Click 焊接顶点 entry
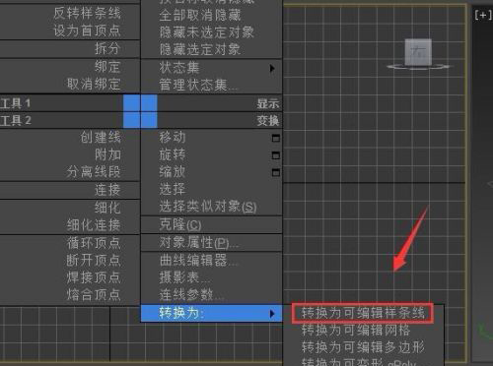The height and width of the screenshot is (366, 493). click(94, 277)
